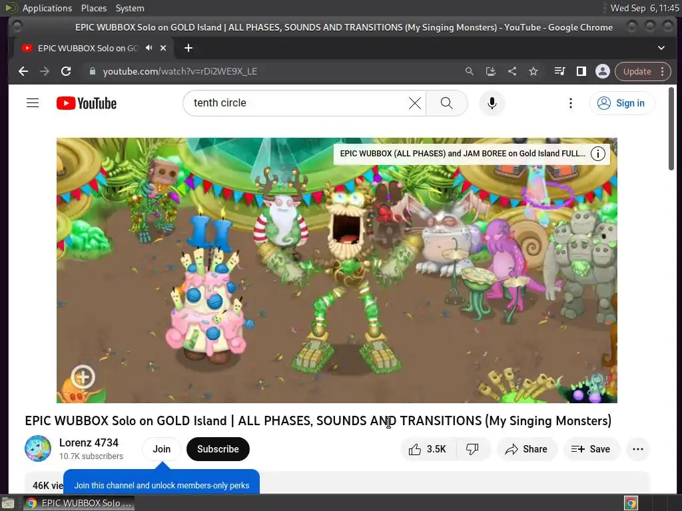Open the Lorenz 4734 channel name

click(x=89, y=442)
